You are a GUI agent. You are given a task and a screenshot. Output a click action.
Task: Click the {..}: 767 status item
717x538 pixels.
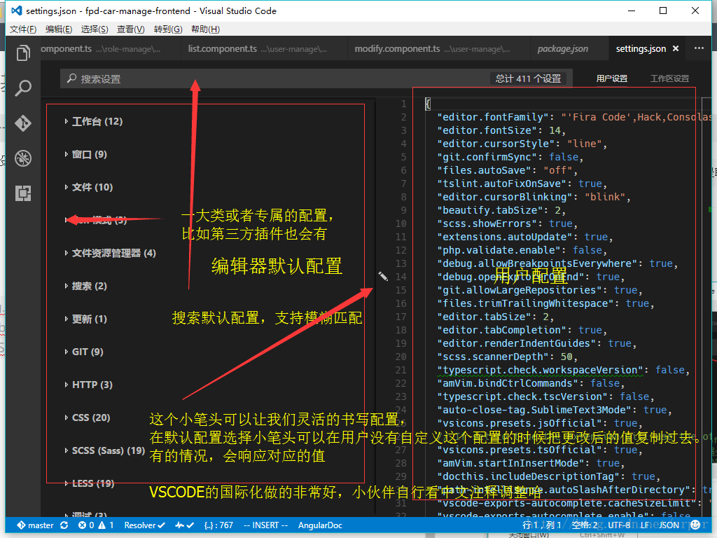pyautogui.click(x=218, y=525)
